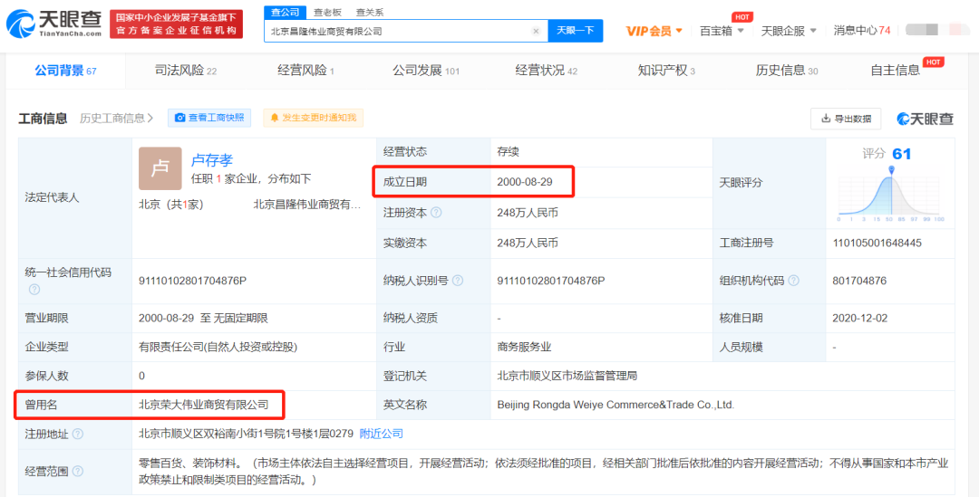Click the score value 61
This screenshot has height=497, width=979.
point(902,153)
